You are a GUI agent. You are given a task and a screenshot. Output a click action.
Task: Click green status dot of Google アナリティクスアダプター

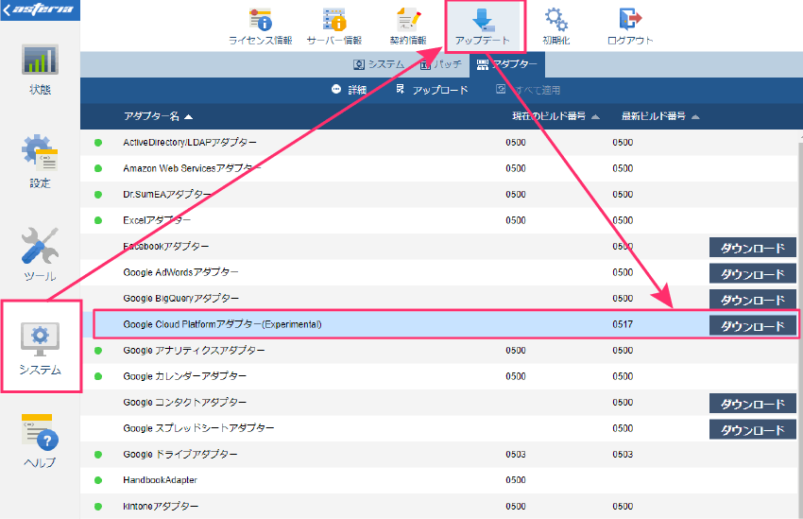click(98, 351)
